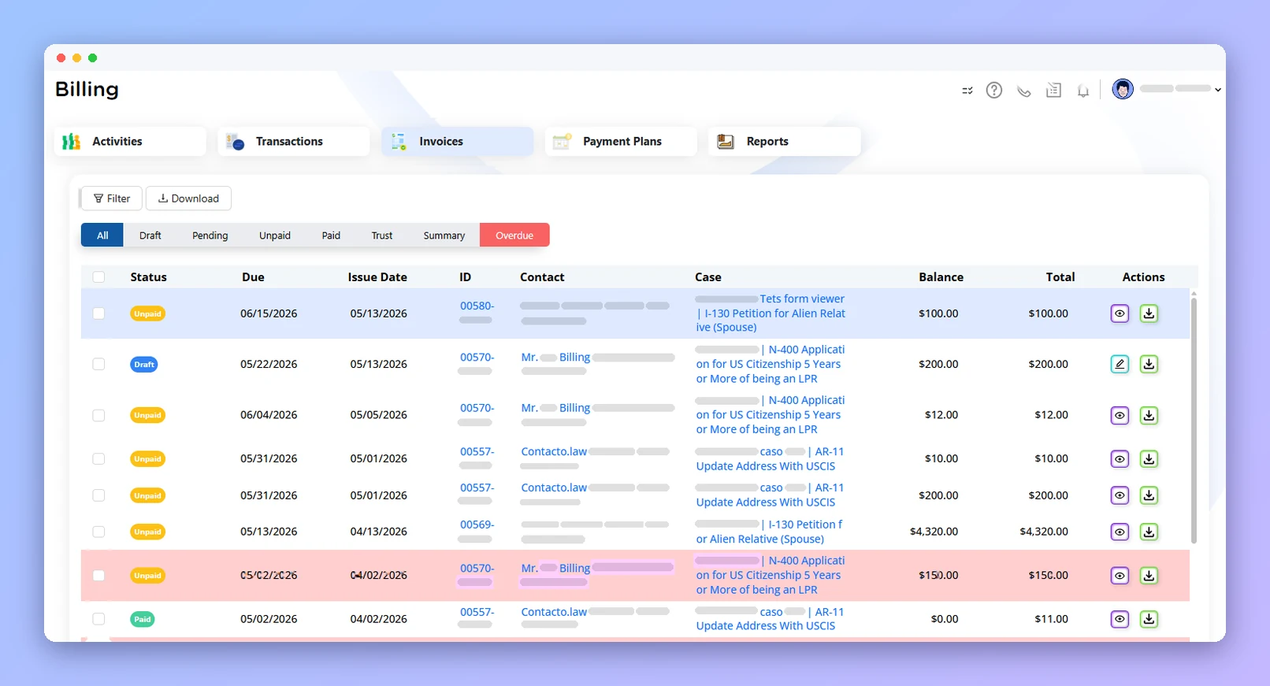Show only Overdue invoices
This screenshot has height=686, width=1270.
point(514,235)
